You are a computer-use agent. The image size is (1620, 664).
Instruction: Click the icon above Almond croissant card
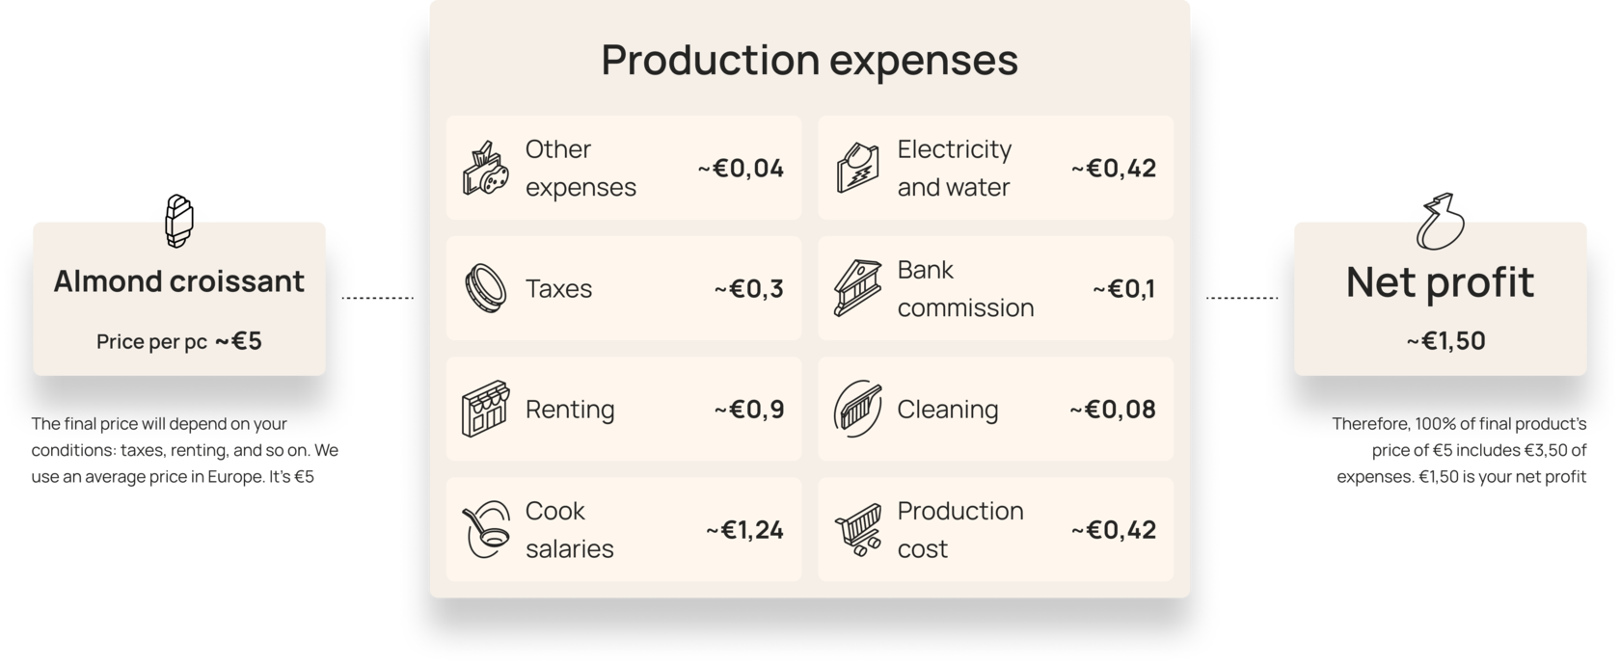[x=179, y=225]
